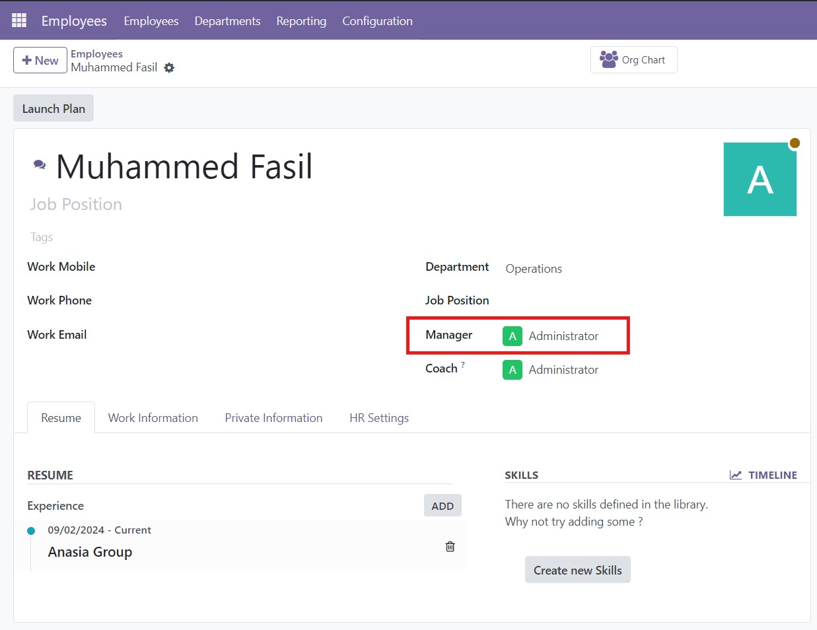The image size is (817, 630).
Task: Open the Configuration menu
Action: tap(377, 21)
